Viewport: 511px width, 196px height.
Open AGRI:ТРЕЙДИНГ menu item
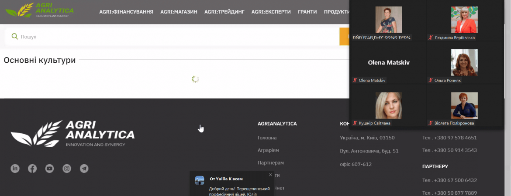click(x=224, y=12)
